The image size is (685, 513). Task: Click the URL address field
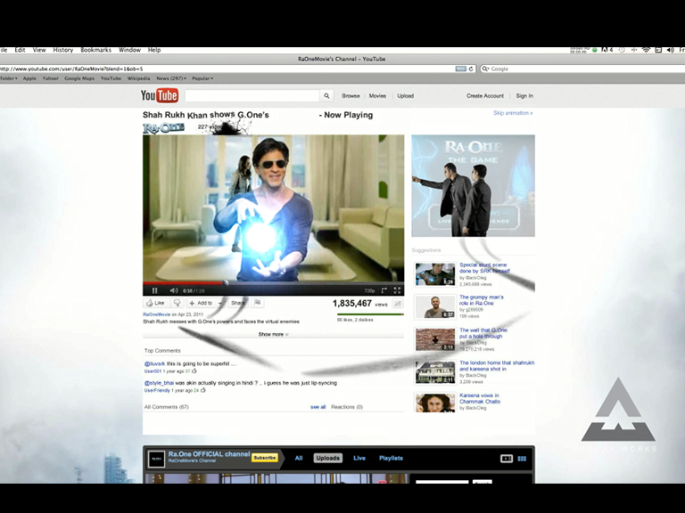227,69
